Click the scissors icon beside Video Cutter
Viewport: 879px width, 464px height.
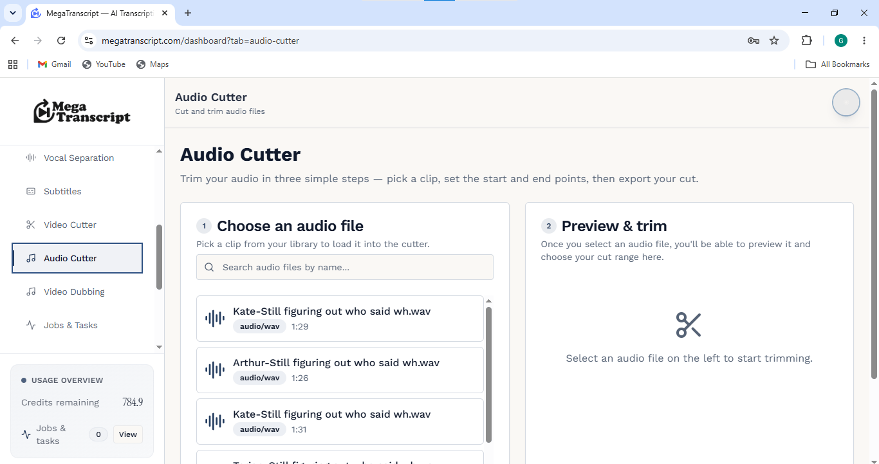click(x=31, y=225)
